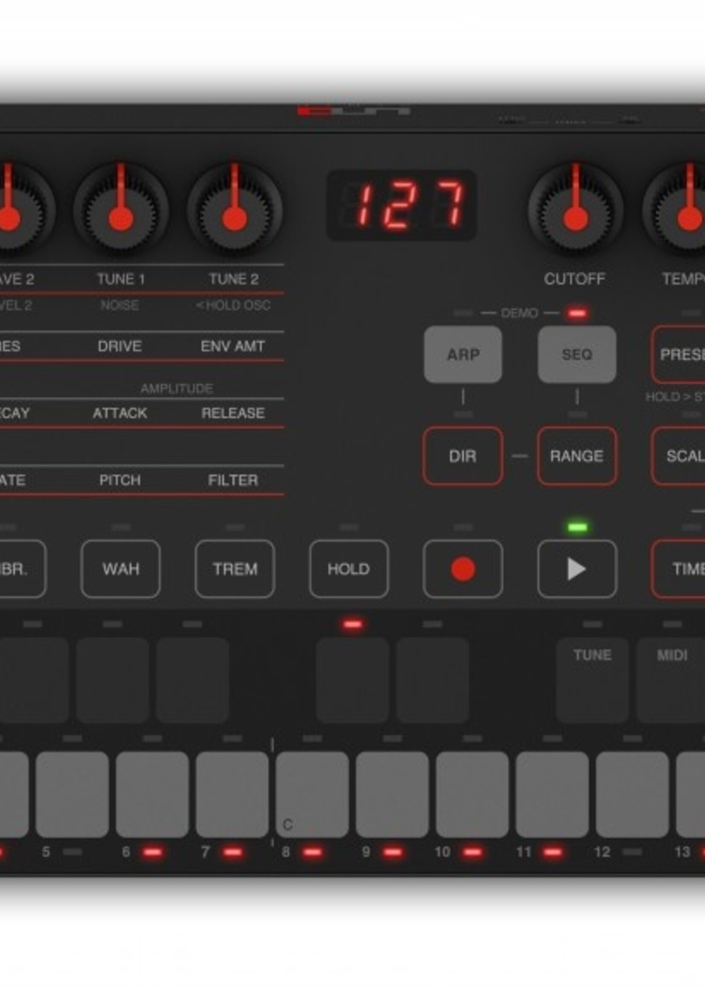Click the TUNE 2 label
Viewport: 705px width, 987px height.
pos(234,279)
